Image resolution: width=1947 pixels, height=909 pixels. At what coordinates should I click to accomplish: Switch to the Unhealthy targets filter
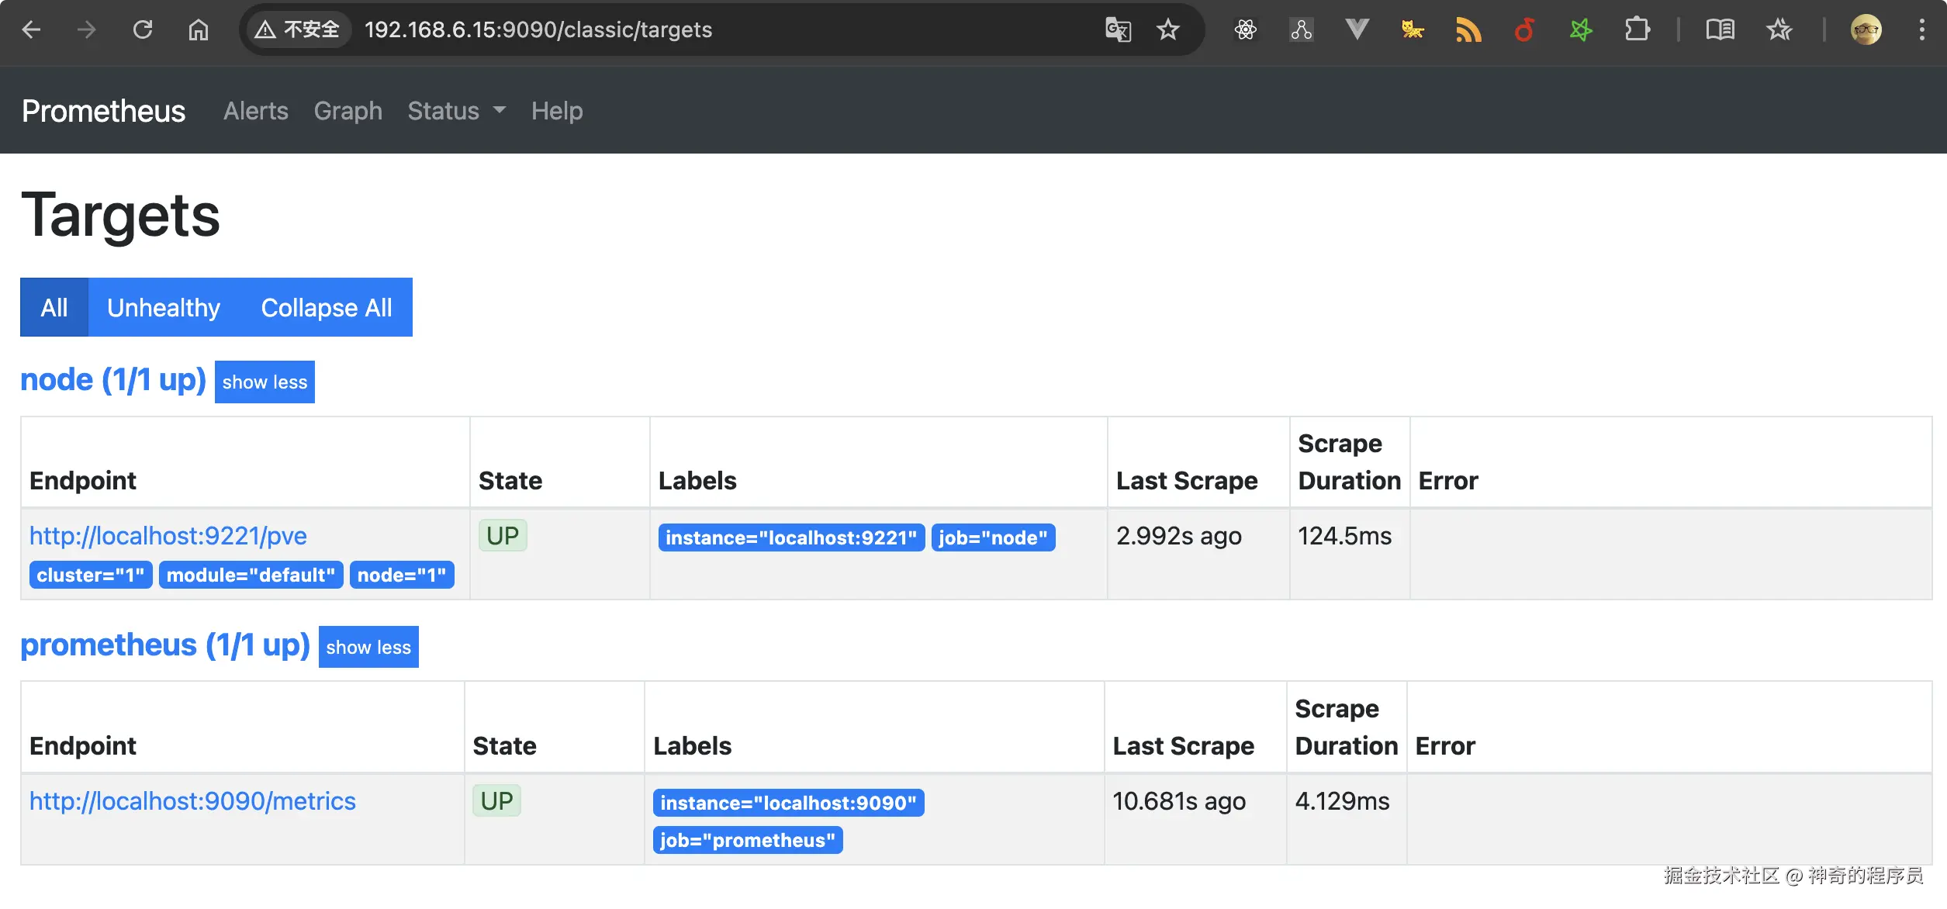[x=164, y=307]
